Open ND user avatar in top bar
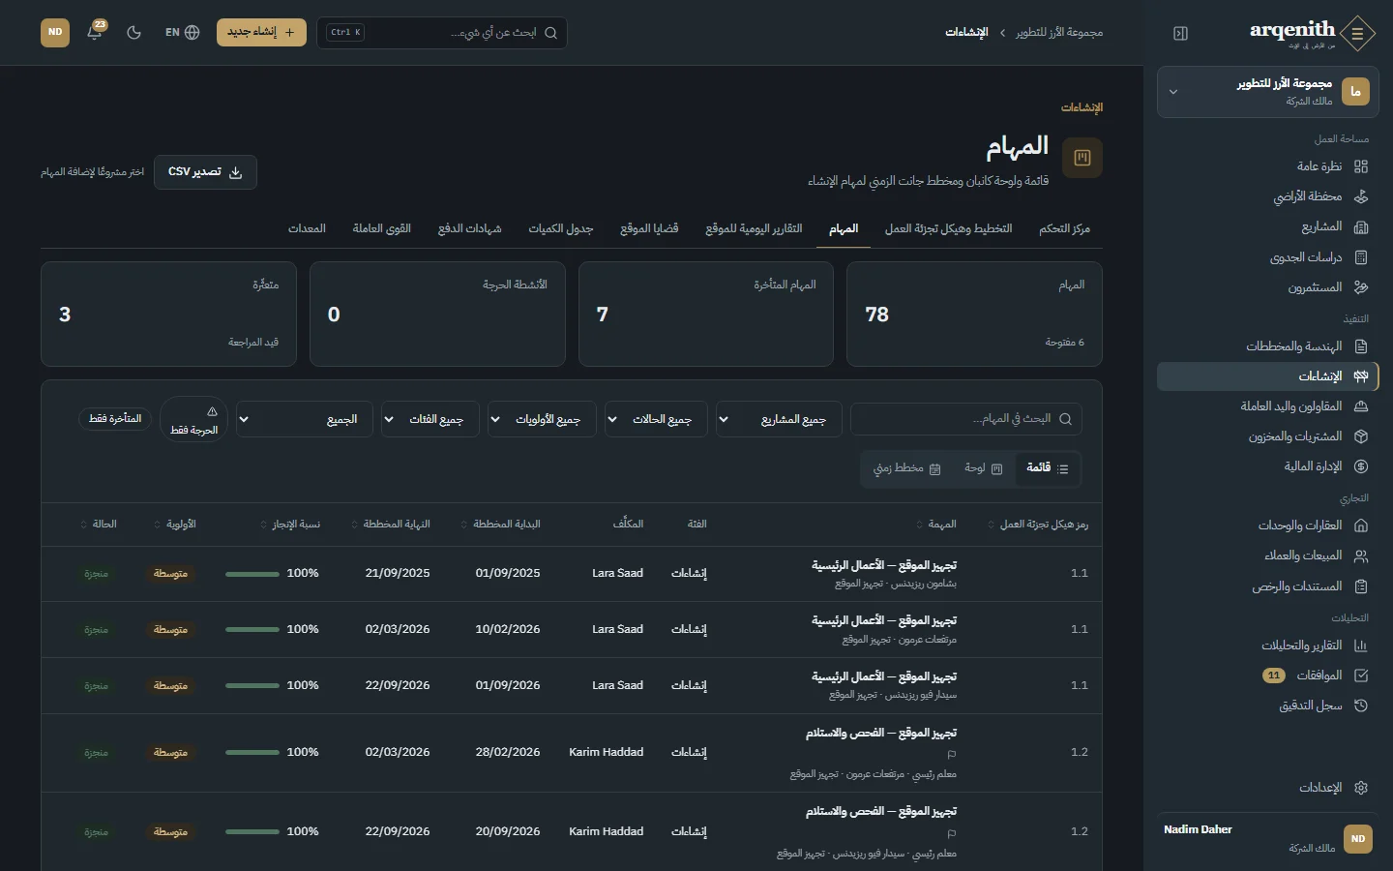The width and height of the screenshot is (1393, 871). tap(55, 32)
